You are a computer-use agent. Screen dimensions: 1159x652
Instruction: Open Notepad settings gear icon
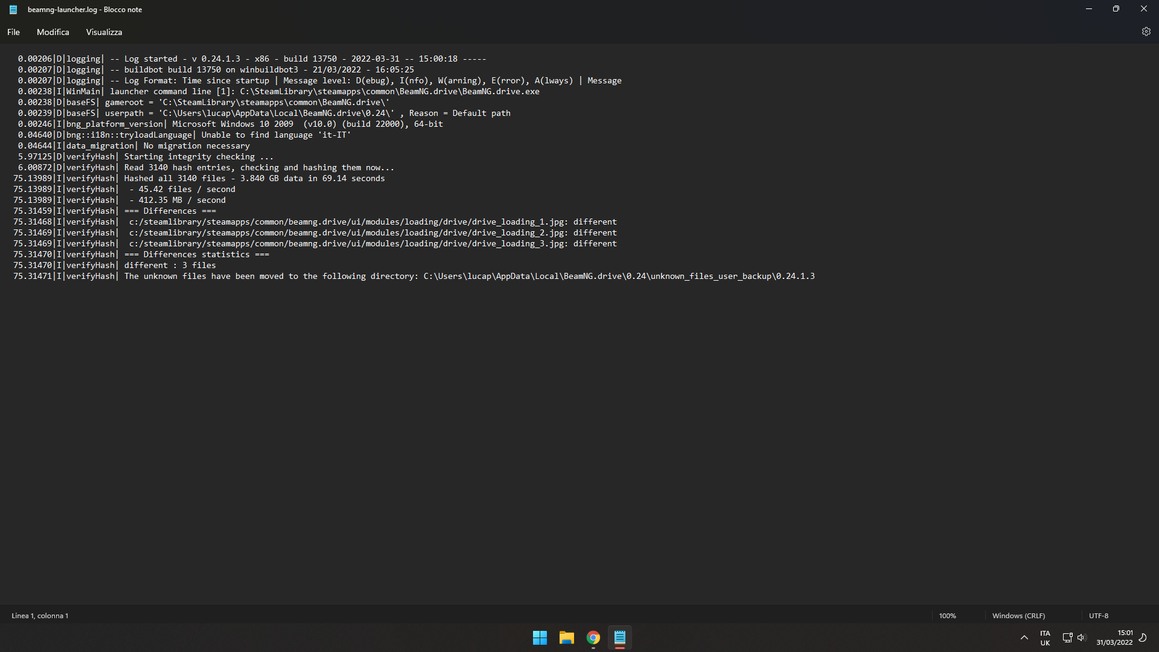coord(1146,32)
